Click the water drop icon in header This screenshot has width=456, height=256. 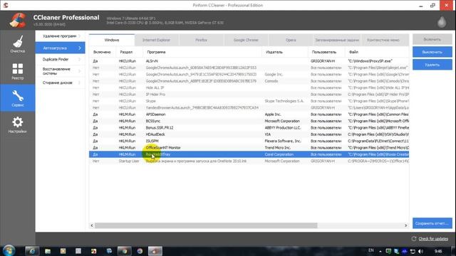442,22
